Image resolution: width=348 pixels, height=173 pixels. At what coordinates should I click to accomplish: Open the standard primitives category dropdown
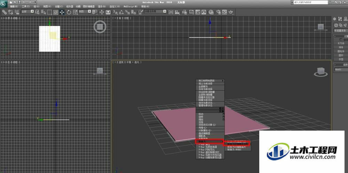tap(341, 30)
